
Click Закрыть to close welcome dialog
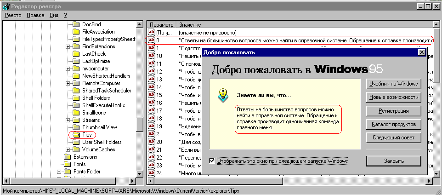click(x=393, y=161)
